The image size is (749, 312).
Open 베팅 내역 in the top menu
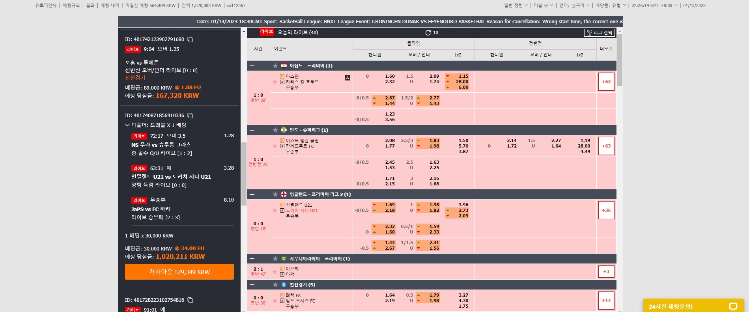tap(110, 6)
